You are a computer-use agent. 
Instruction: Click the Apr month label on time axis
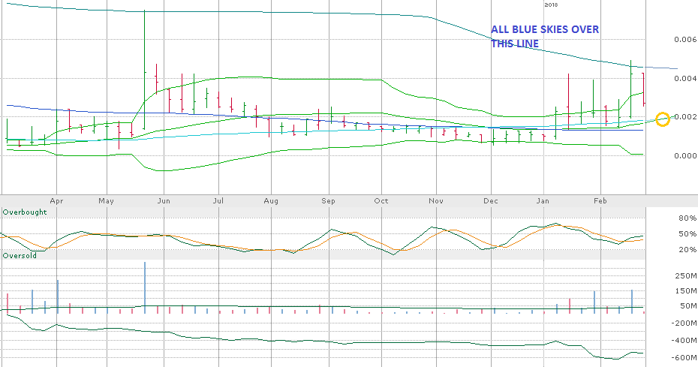pyautogui.click(x=56, y=201)
